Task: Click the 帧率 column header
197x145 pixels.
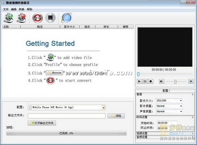Action: (126, 27)
